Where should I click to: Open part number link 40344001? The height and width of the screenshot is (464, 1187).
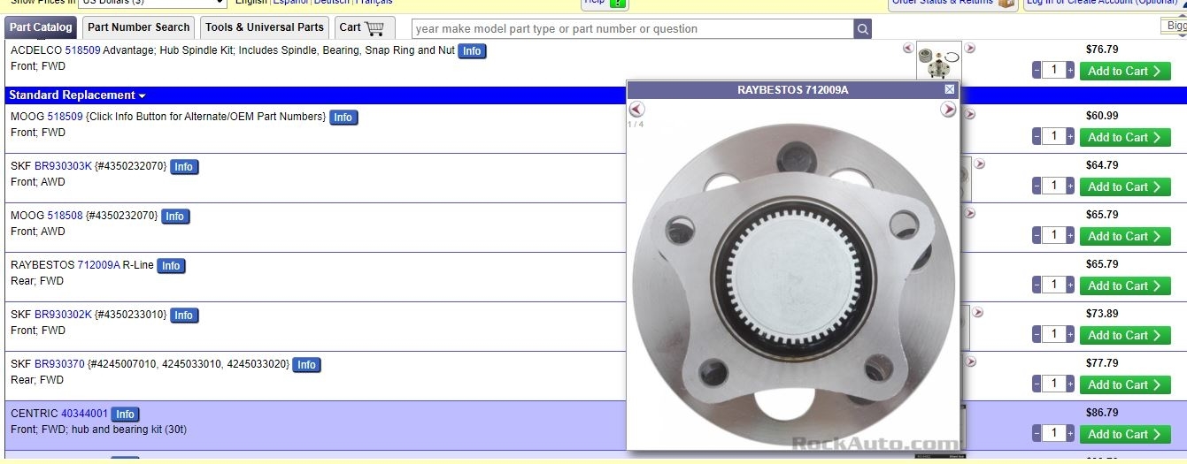(84, 413)
